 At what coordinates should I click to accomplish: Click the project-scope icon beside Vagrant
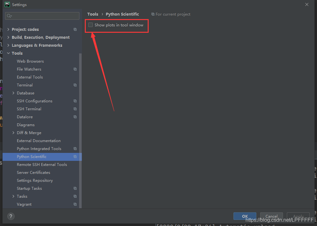coord(75,204)
